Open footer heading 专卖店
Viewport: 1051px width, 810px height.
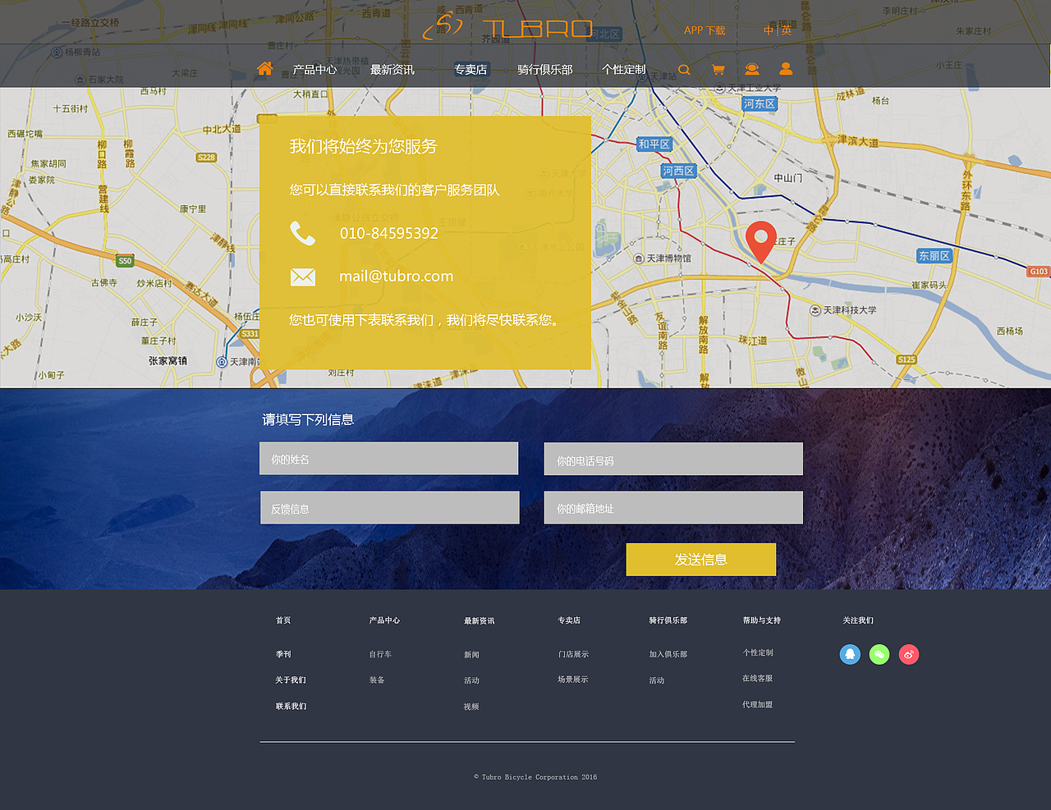569,620
